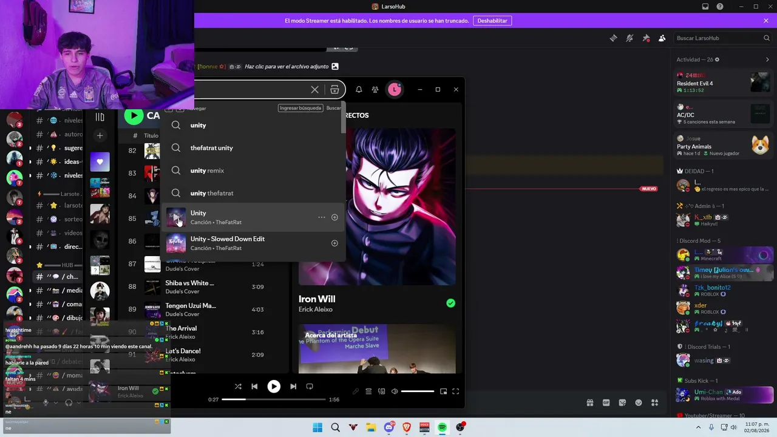
Task: Add Unity song to Liked Songs
Action: (334, 217)
